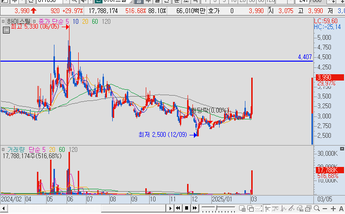Click the blue 10 moving average legend
This screenshot has height=214, width=345.
(x=75, y=21)
